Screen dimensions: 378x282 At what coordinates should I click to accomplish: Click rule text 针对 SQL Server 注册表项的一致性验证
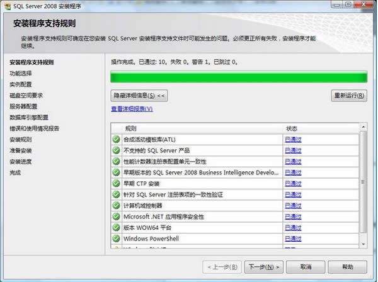pos(173,195)
